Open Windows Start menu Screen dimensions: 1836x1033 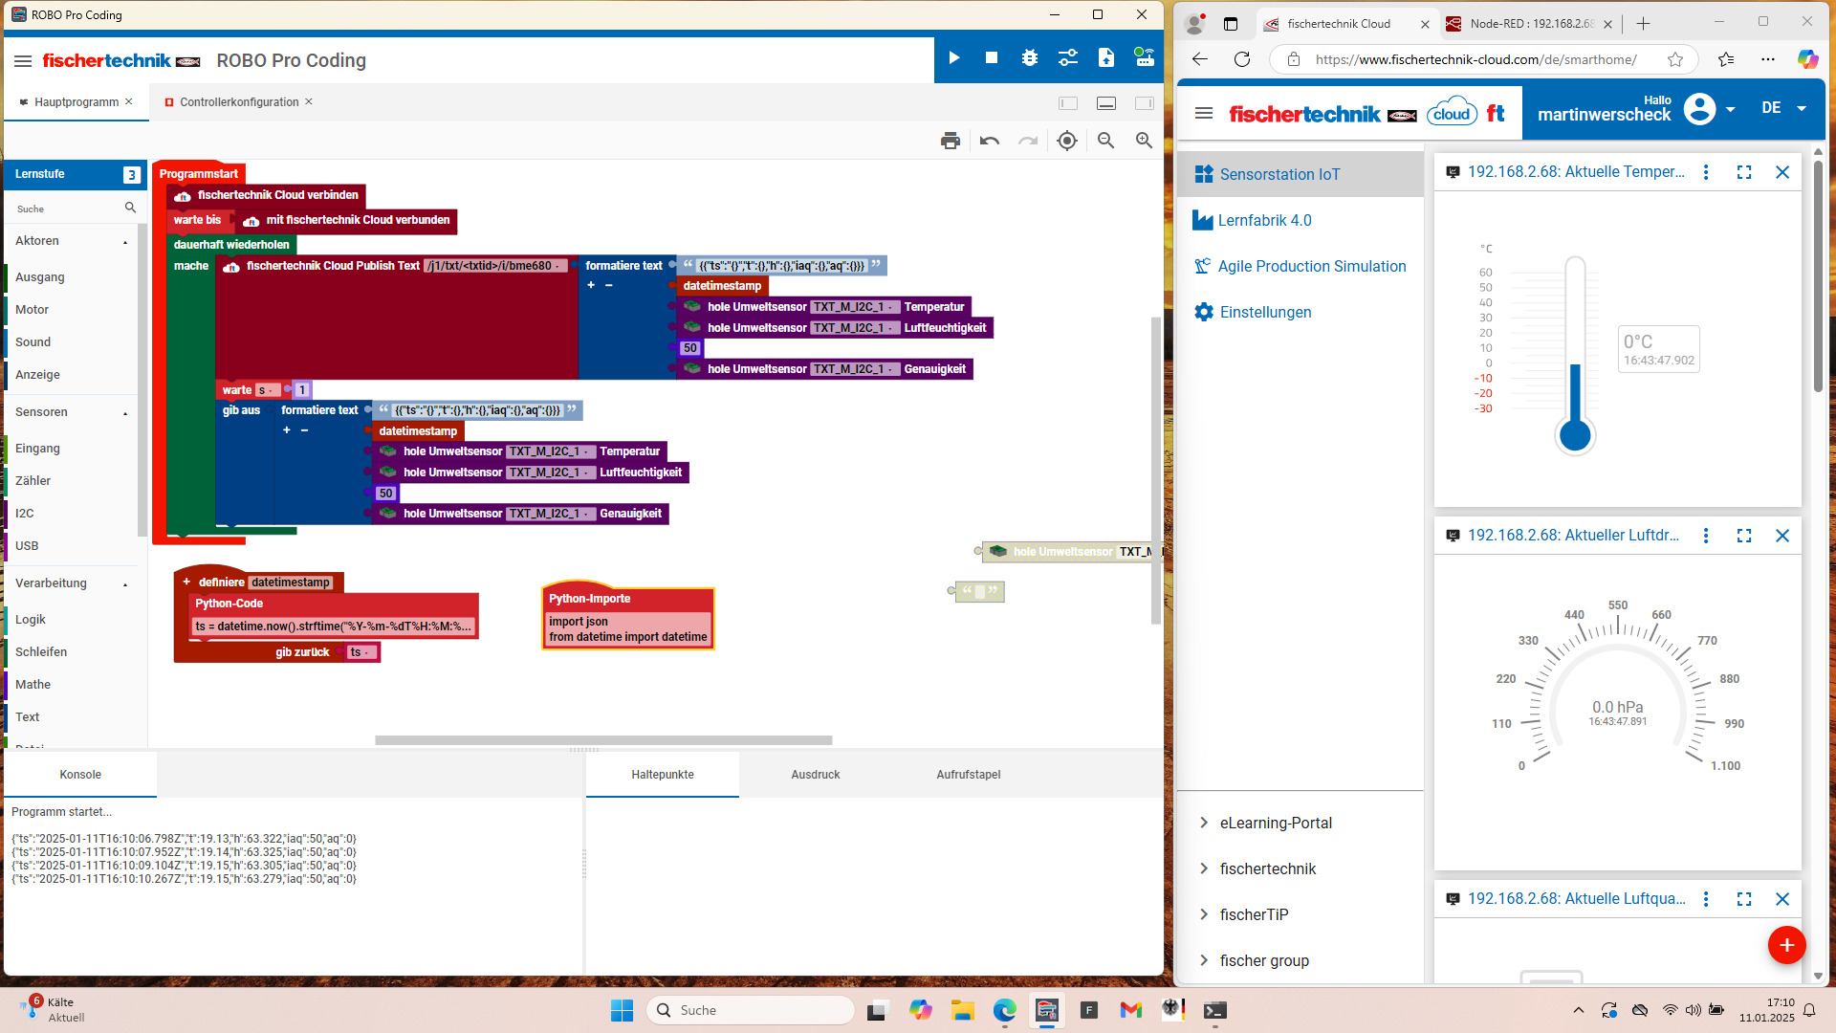(622, 1010)
